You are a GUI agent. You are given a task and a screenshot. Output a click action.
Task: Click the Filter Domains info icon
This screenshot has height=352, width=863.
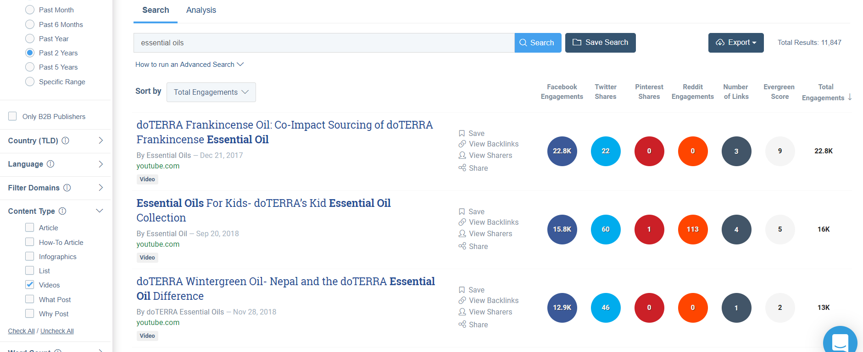[x=67, y=188]
